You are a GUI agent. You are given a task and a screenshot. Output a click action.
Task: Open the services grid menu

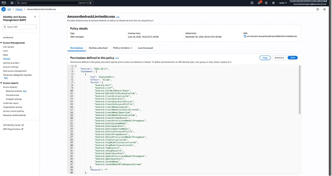pos(12,3)
